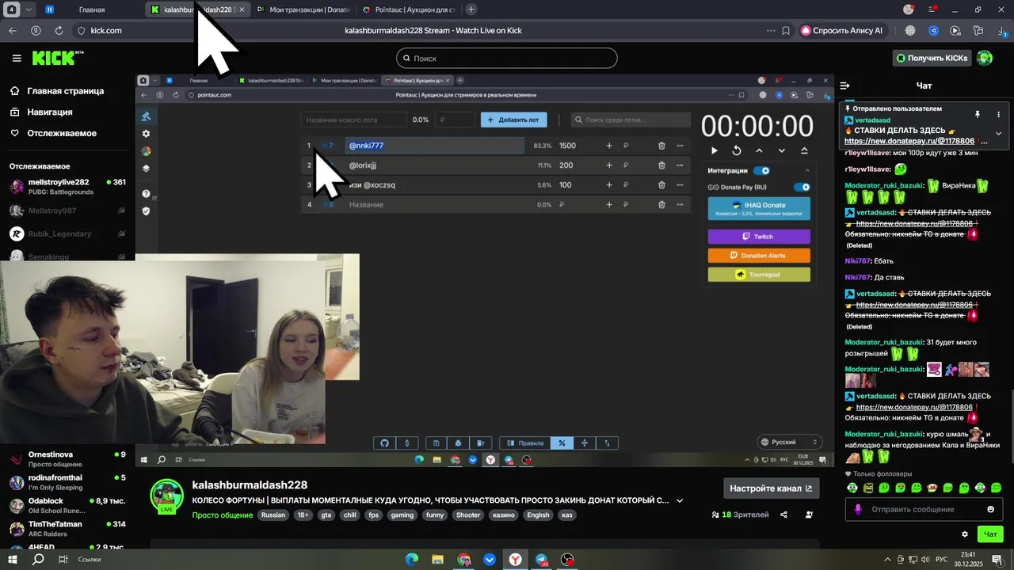Go back in browser

click(x=12, y=30)
